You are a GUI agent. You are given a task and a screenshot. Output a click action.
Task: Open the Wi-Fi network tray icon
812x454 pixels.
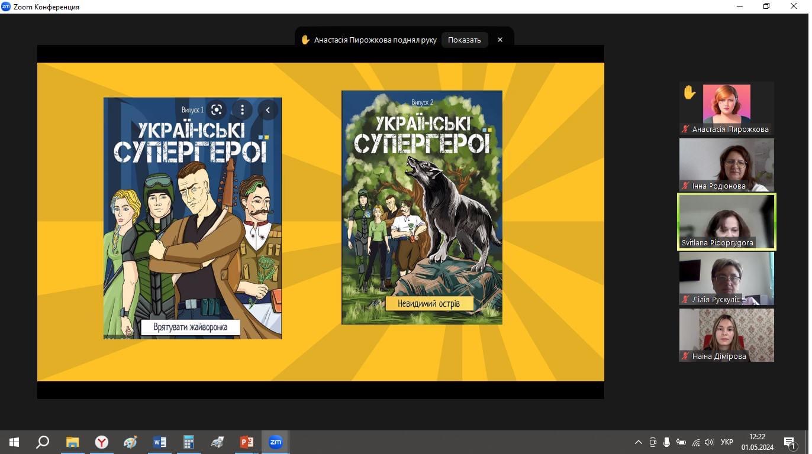[x=695, y=442]
